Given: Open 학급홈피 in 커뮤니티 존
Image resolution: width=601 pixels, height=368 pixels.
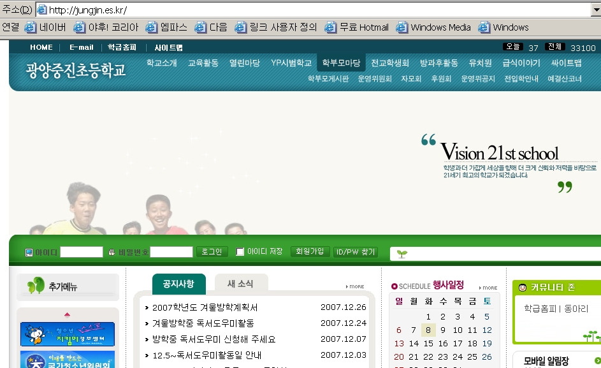Looking at the screenshot, I should click(x=540, y=309).
